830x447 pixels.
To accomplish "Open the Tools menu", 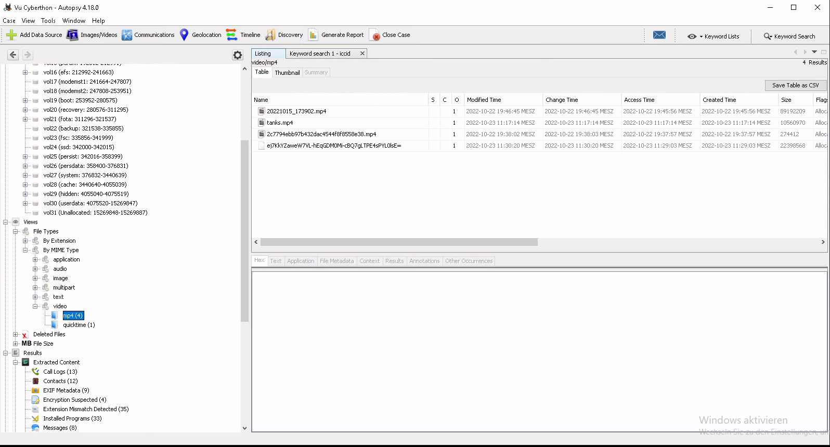I will [x=48, y=21].
